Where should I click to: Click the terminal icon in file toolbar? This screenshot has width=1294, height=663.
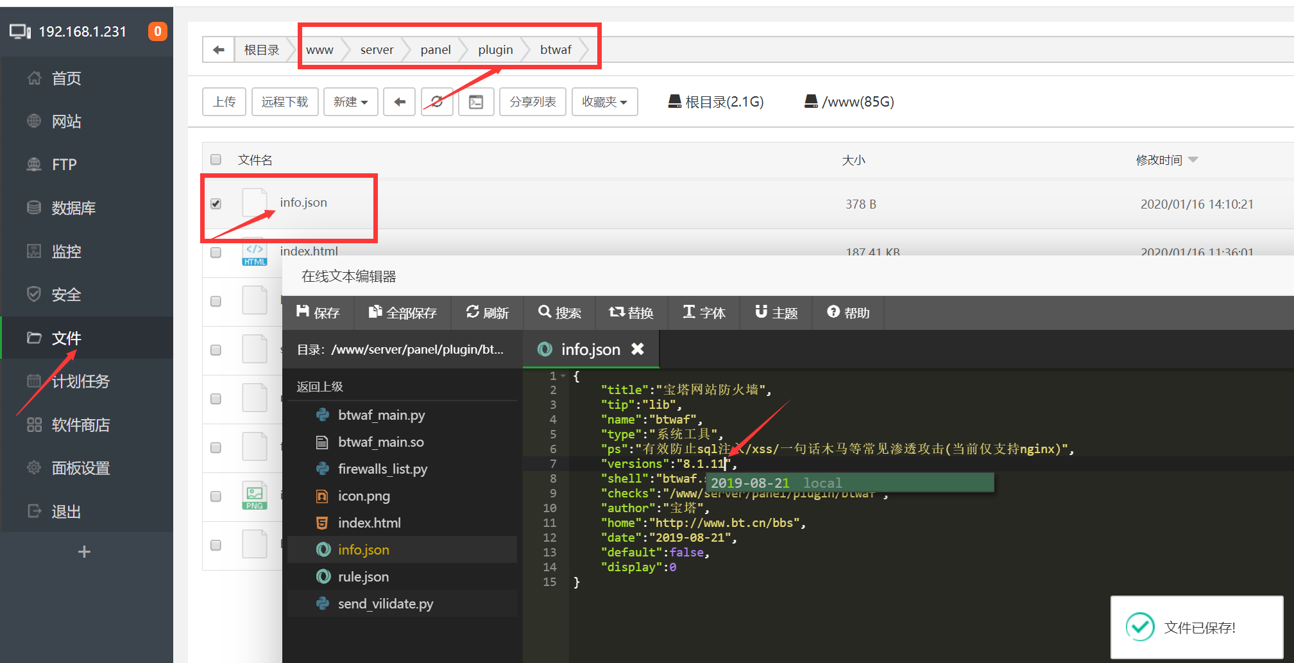[x=476, y=102]
